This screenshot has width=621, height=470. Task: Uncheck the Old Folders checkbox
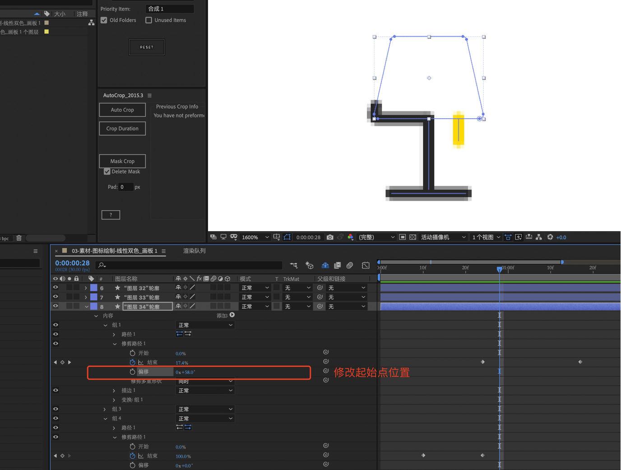click(x=104, y=20)
